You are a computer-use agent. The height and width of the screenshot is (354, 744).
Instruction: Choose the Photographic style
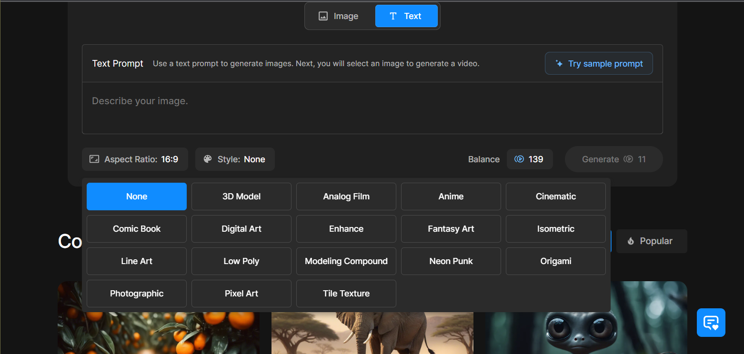pos(137,294)
